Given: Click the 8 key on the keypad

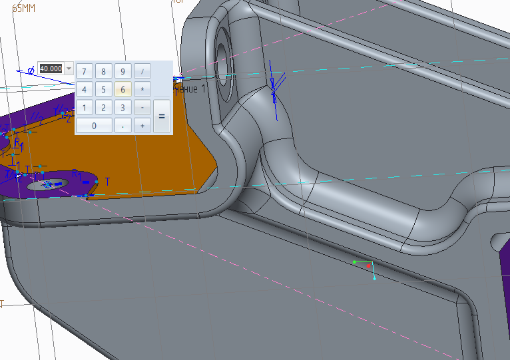Looking at the screenshot, I should 103,71.
